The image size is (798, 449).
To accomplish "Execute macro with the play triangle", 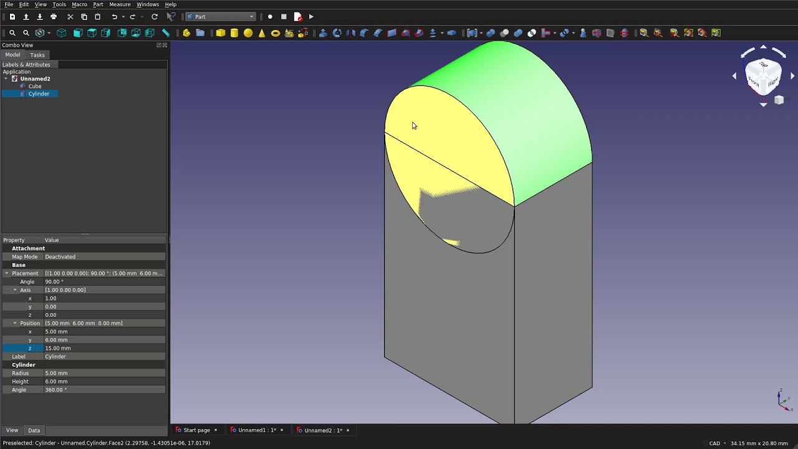I will click(x=311, y=17).
